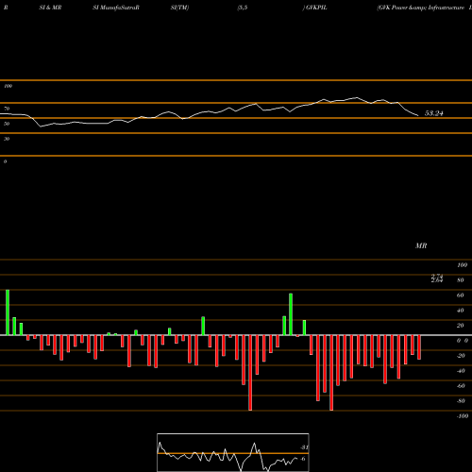Click the 'SI & MR' header text
Image resolution: width=472 pixels, height=472 pixels.
[50, 8]
